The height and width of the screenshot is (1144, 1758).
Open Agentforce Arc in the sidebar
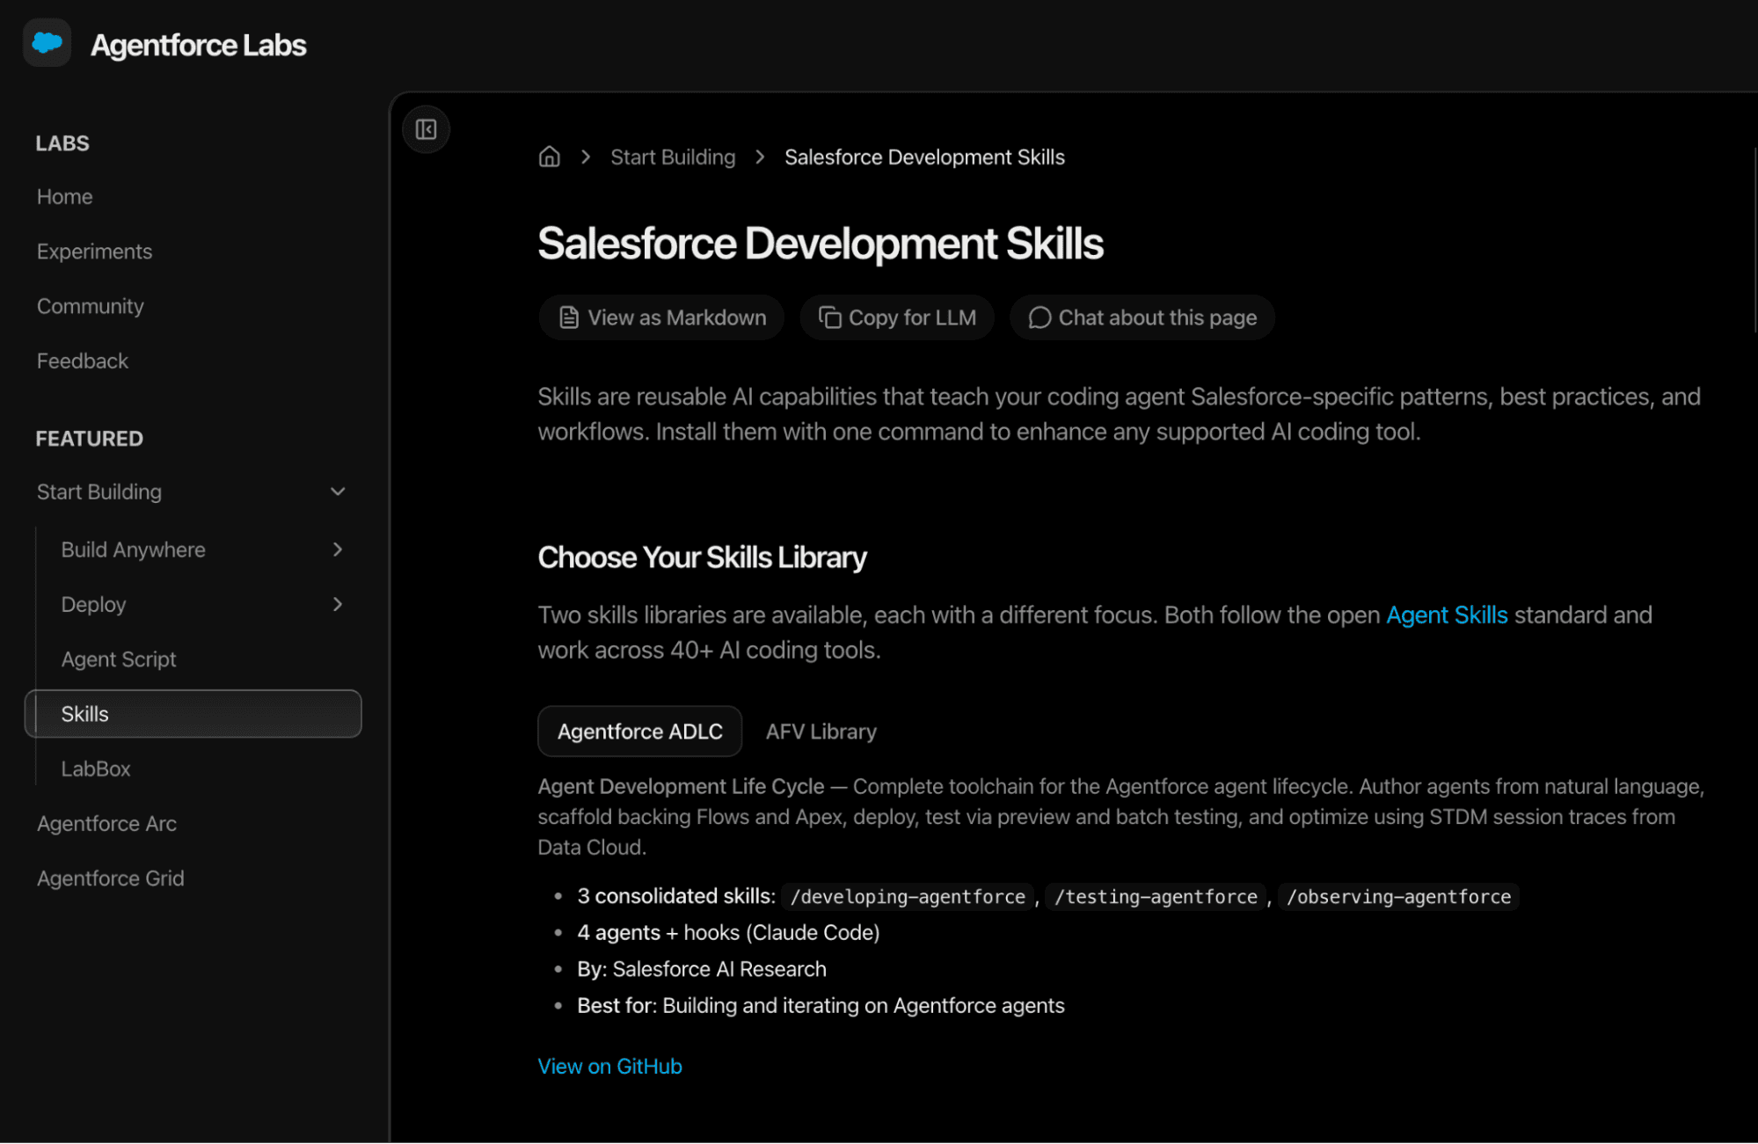(106, 824)
